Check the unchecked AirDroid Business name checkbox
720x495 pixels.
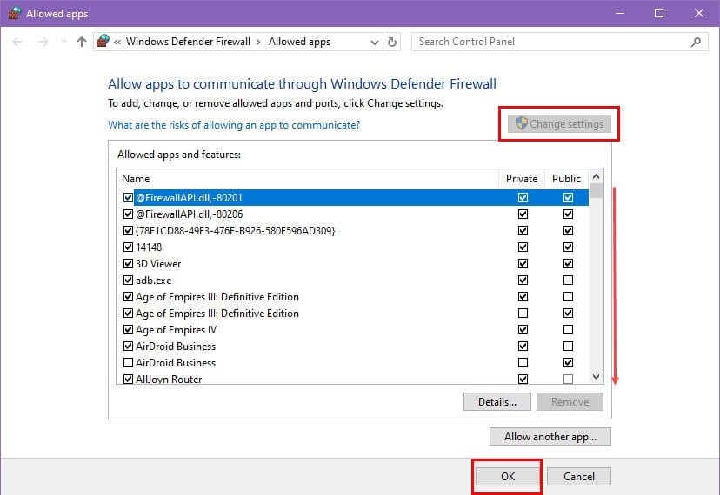pyautogui.click(x=128, y=363)
